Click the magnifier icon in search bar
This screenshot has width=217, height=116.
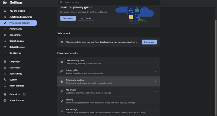[x=61, y=2]
